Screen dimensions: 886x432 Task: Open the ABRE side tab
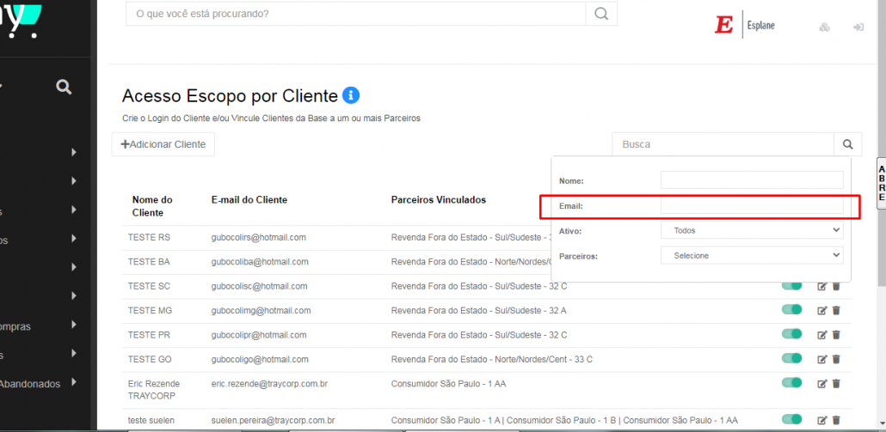point(881,183)
